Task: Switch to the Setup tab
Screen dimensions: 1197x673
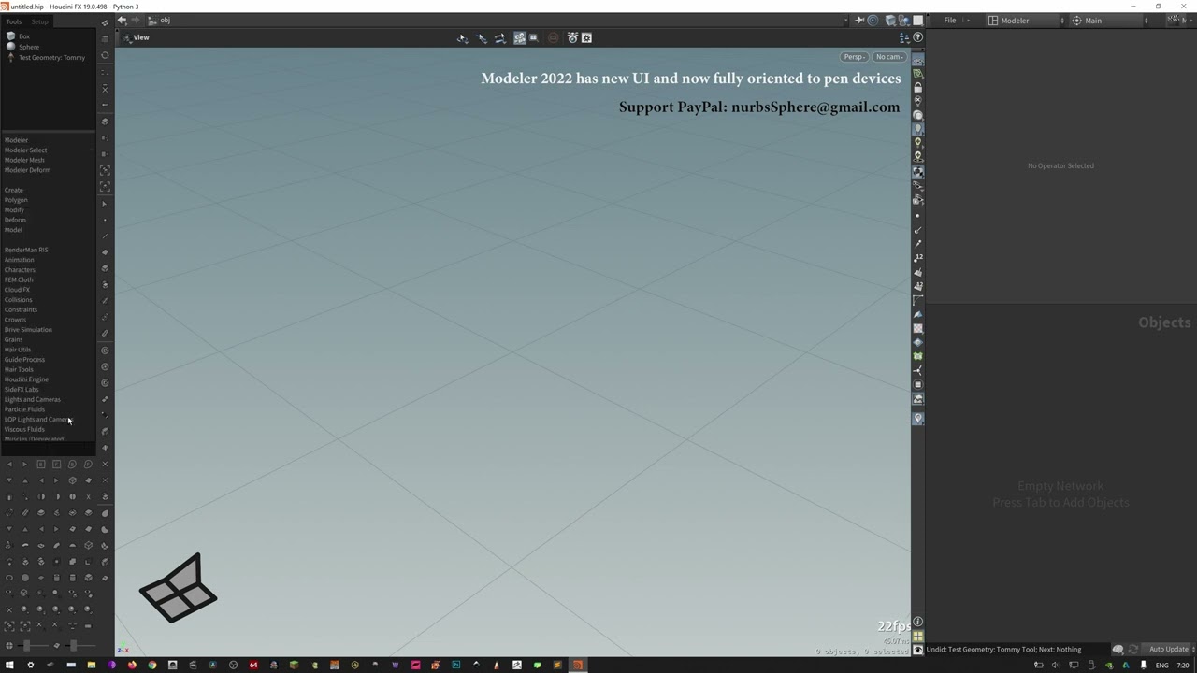Action: [x=39, y=21]
